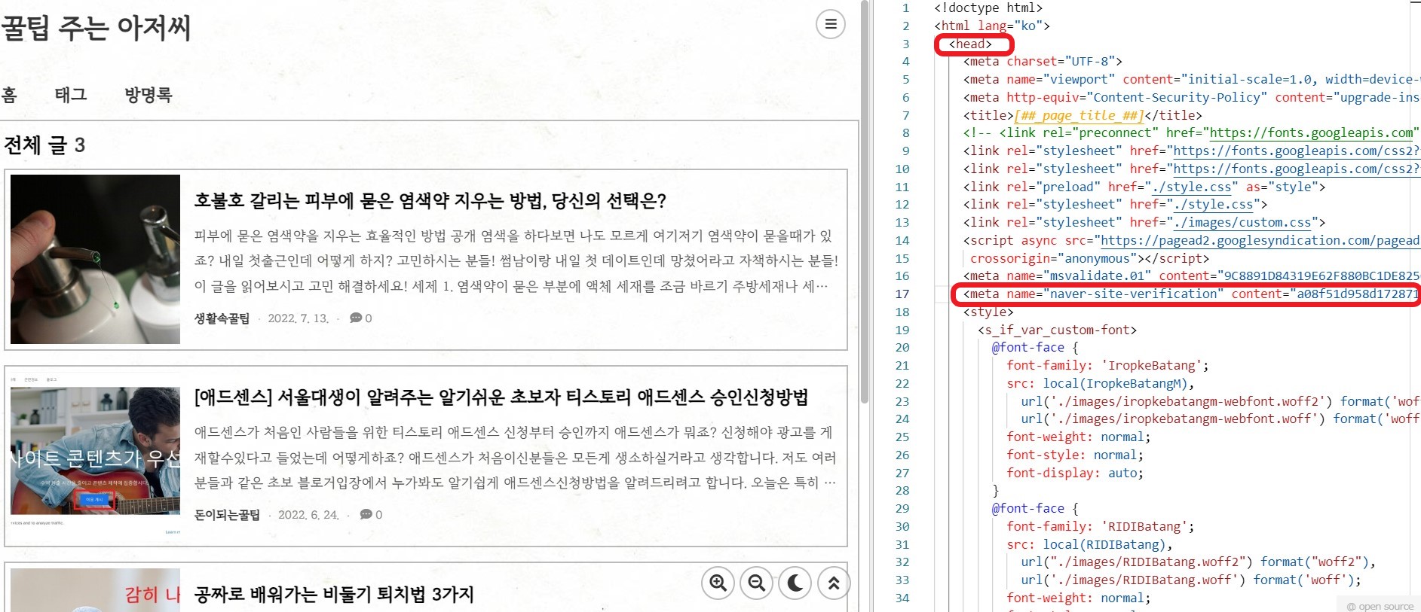Click the ./style.css href on line 11
Screen dimensions: 1421x612
1192,187
